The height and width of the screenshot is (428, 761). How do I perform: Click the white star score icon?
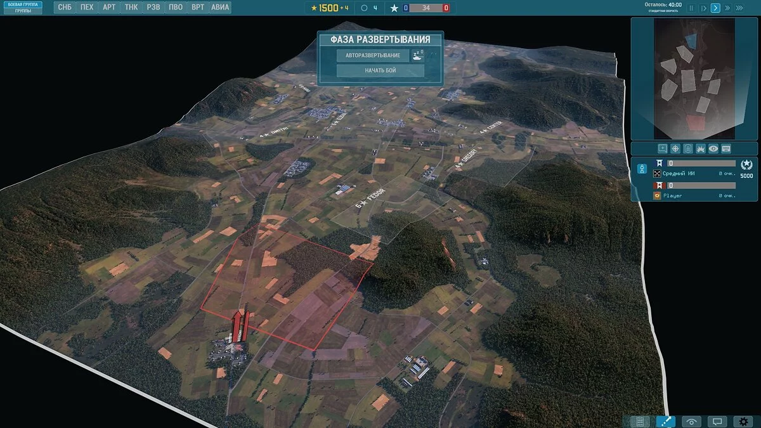[x=394, y=8]
